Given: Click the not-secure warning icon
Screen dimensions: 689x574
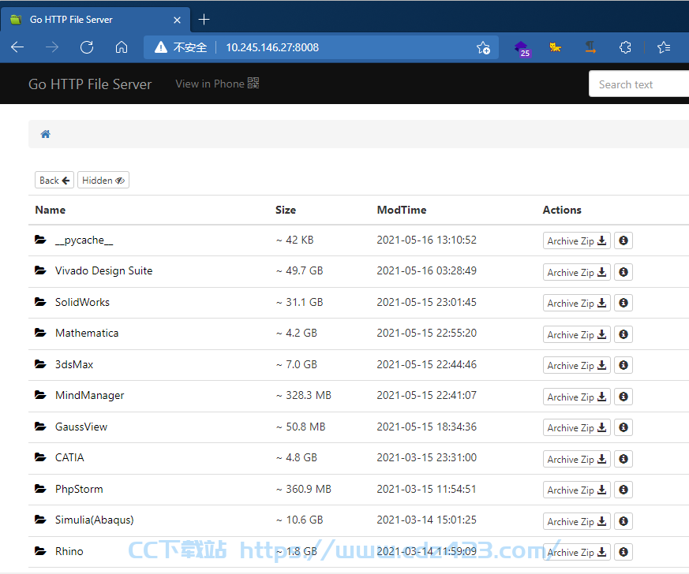Looking at the screenshot, I should click(x=161, y=47).
